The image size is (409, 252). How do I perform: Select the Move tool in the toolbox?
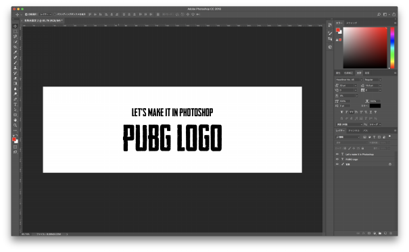15,26
